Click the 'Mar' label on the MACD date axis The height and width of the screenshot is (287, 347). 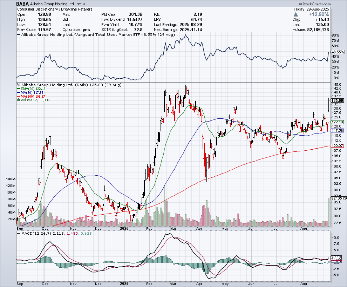173,284
